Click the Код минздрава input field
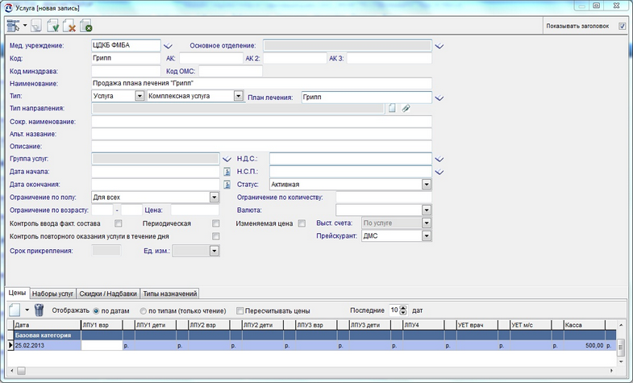The image size is (633, 383). pyautogui.click(x=126, y=71)
